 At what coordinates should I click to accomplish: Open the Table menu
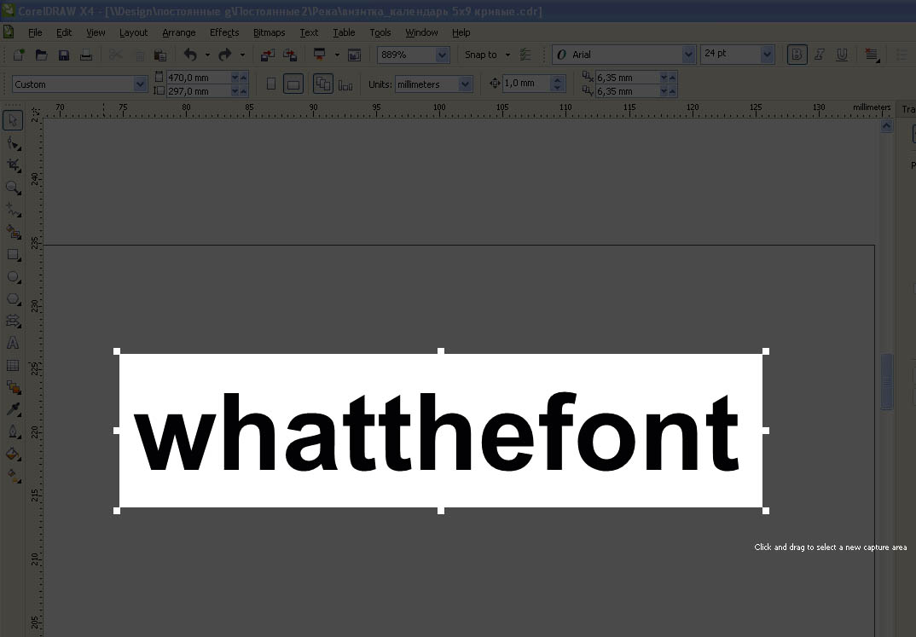point(344,32)
